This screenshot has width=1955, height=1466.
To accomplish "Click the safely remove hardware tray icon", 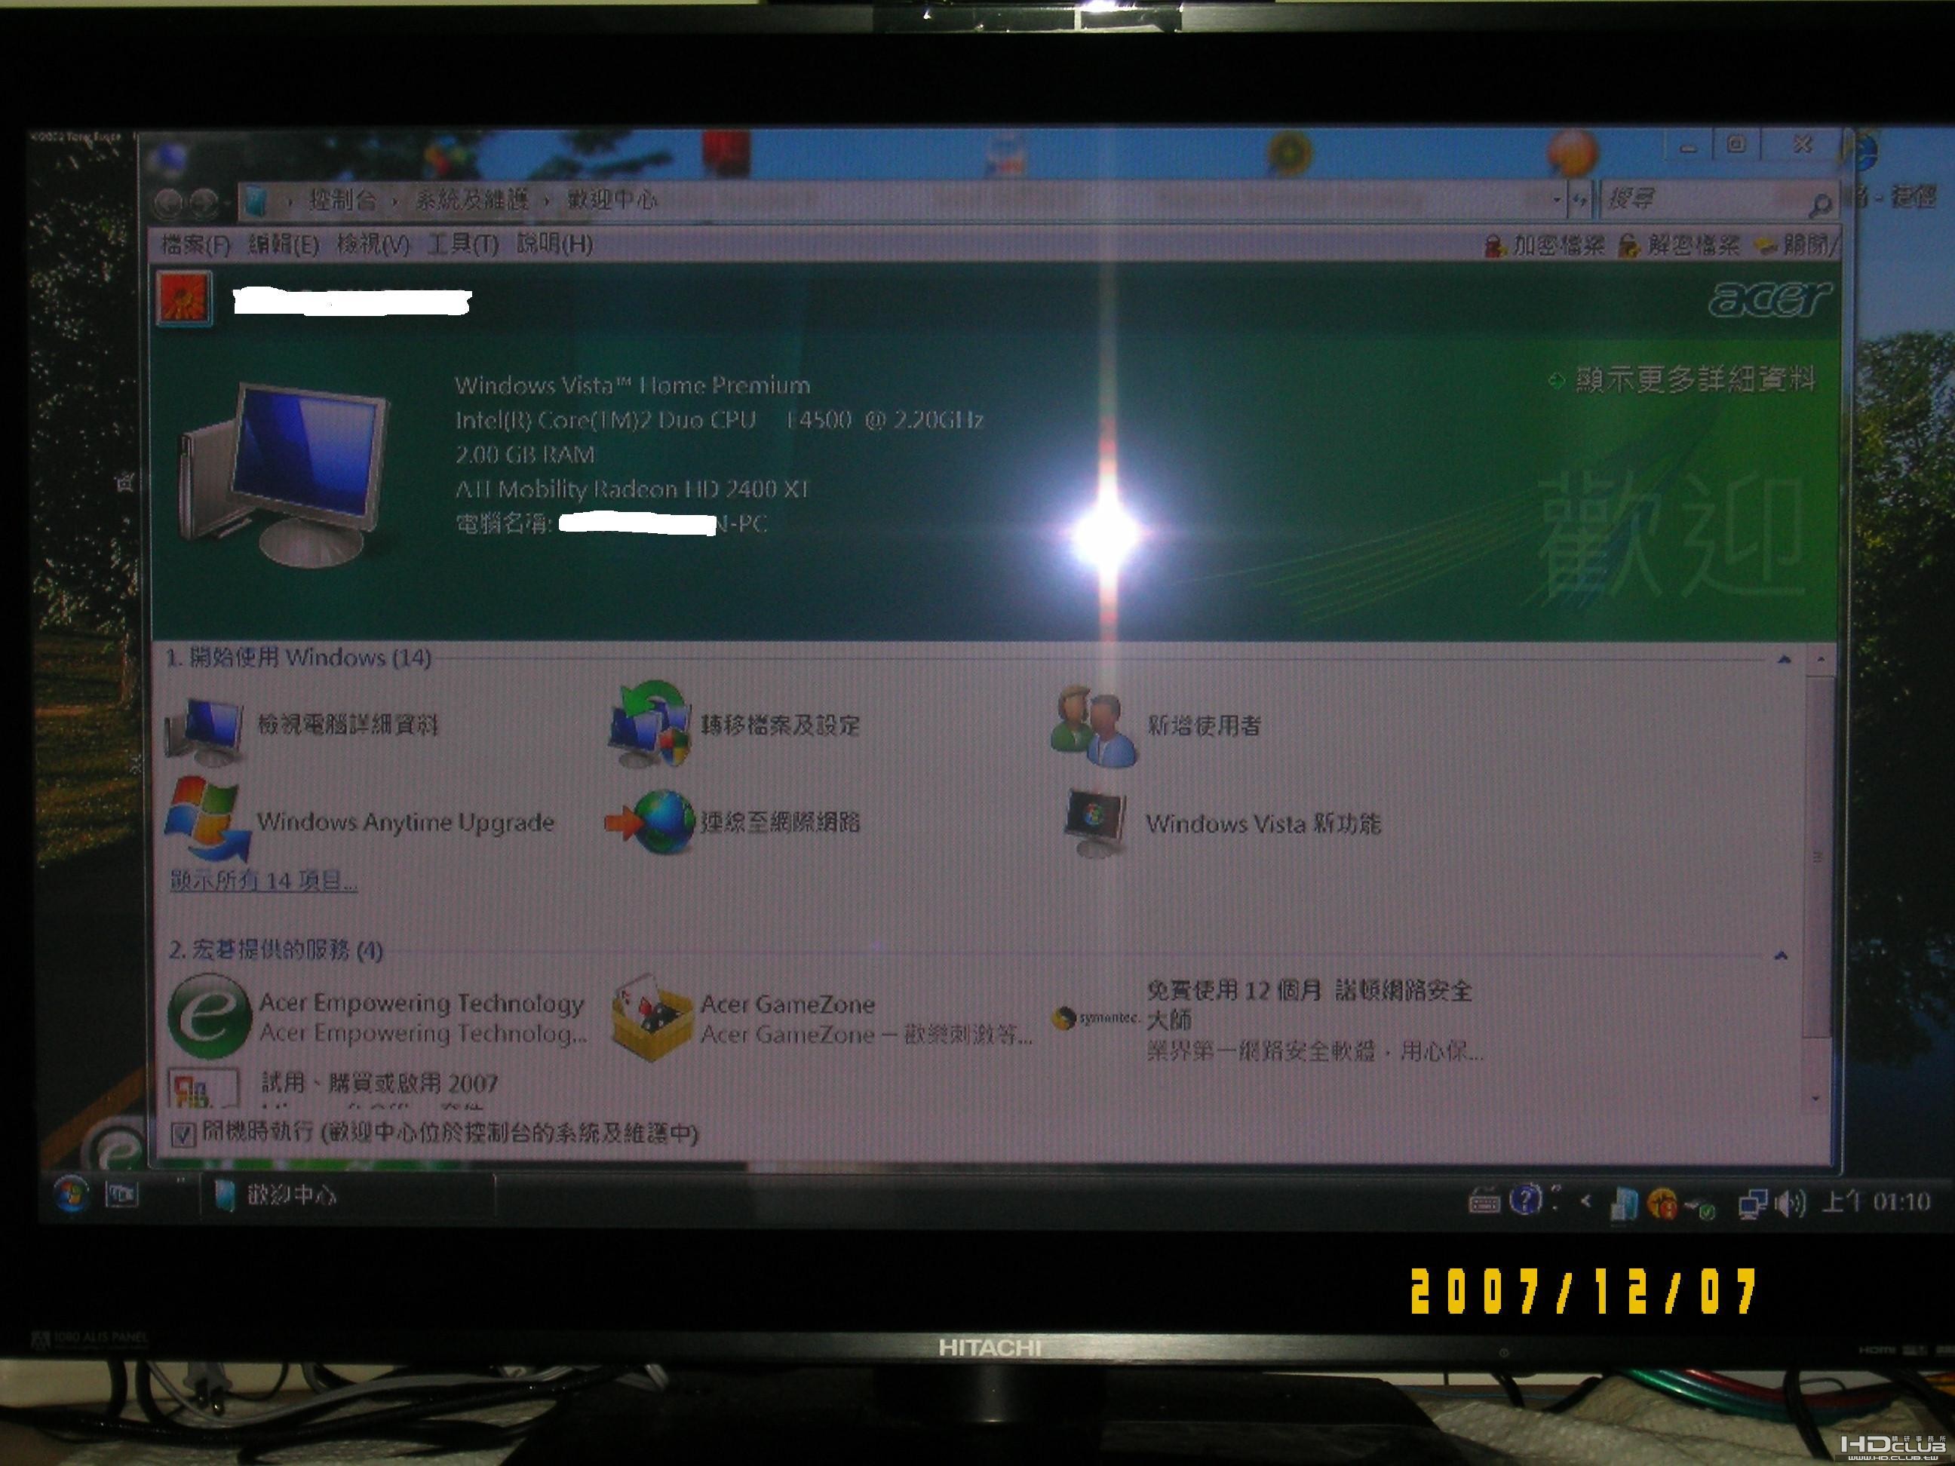I will pyautogui.click(x=1702, y=1208).
